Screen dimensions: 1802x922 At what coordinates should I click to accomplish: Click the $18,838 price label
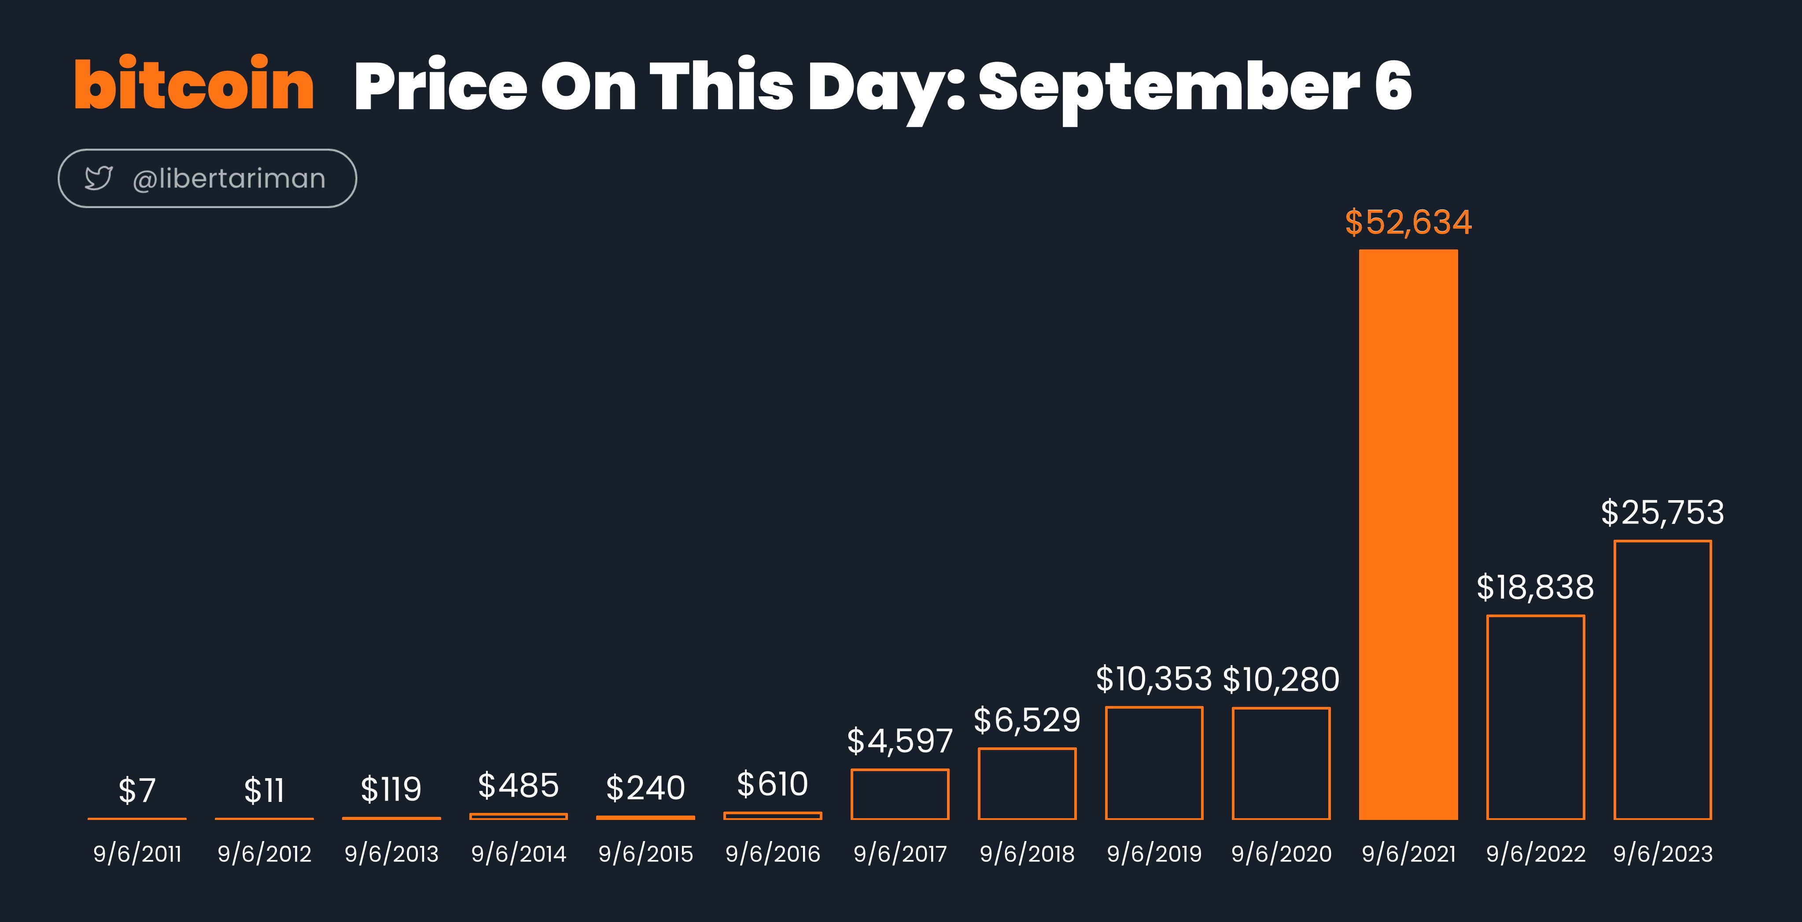(x=1536, y=587)
